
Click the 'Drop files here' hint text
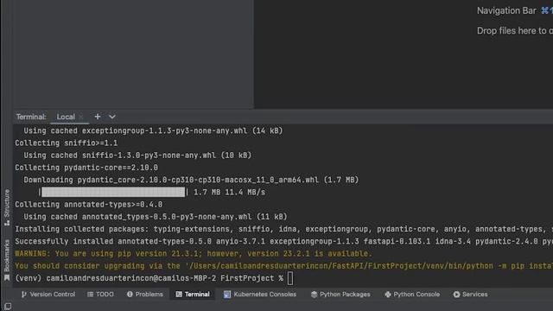(x=515, y=31)
